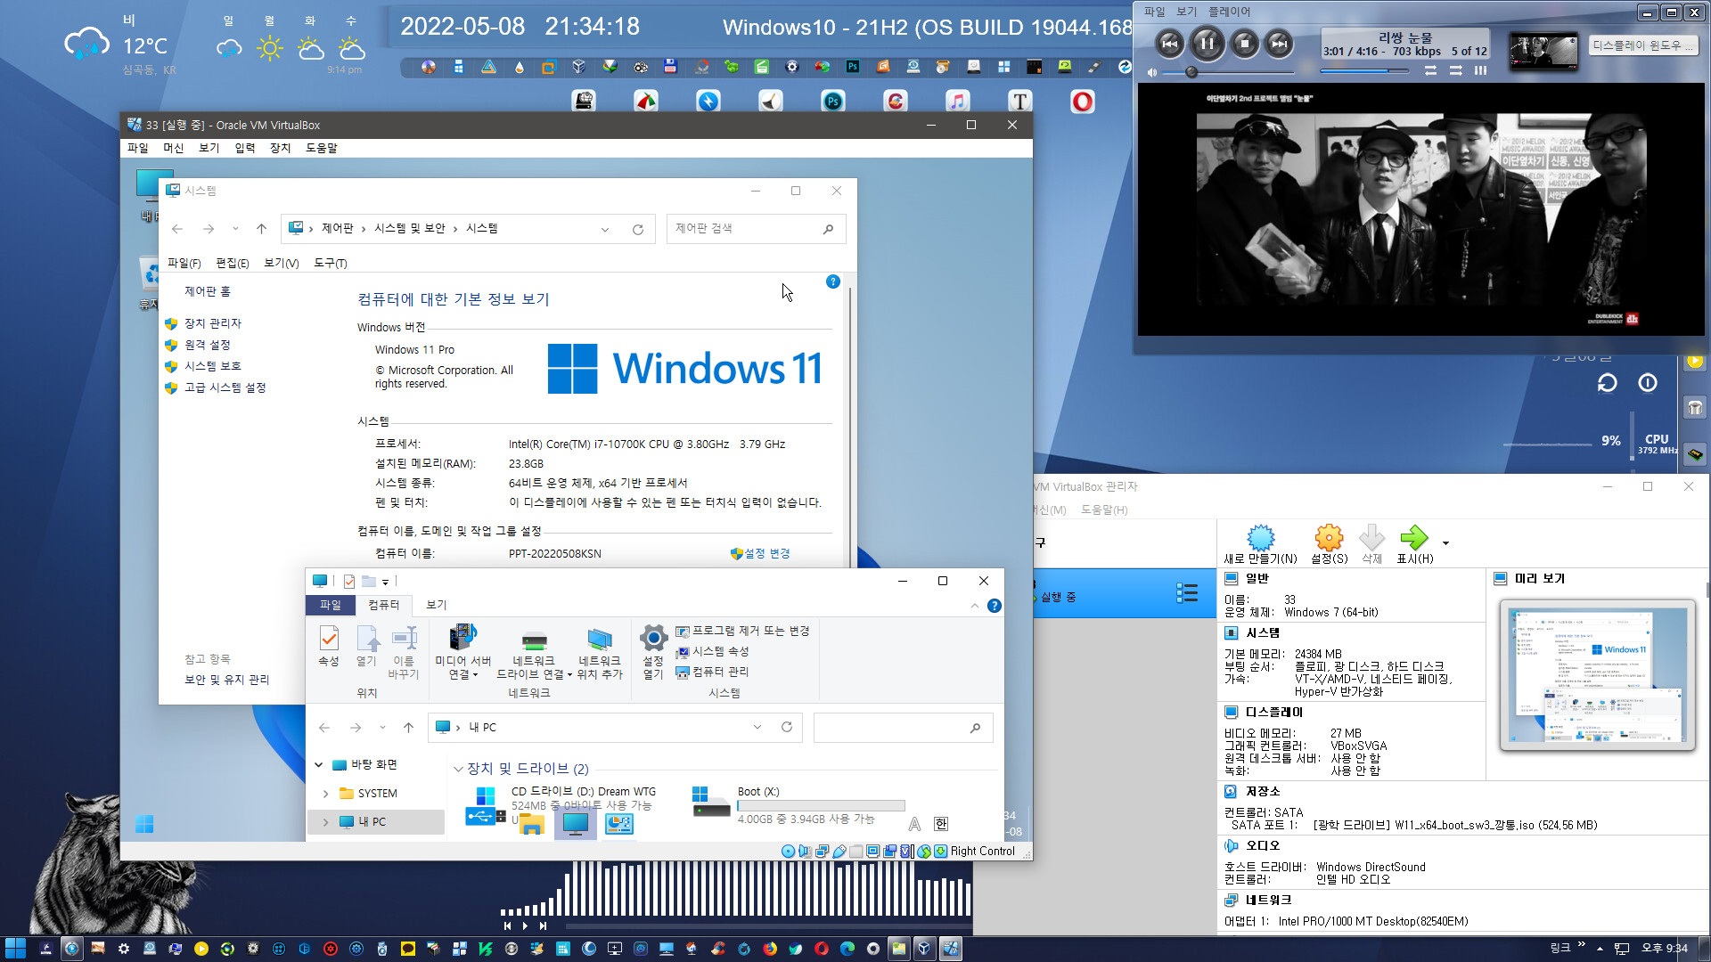This screenshot has height=962, width=1711.
Task: Seek along the media player progress bar
Action: click(1365, 70)
